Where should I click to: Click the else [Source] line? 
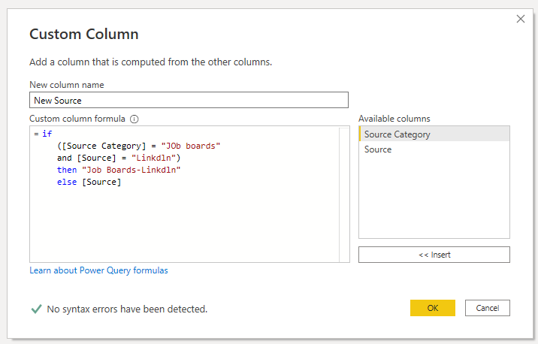(89, 182)
